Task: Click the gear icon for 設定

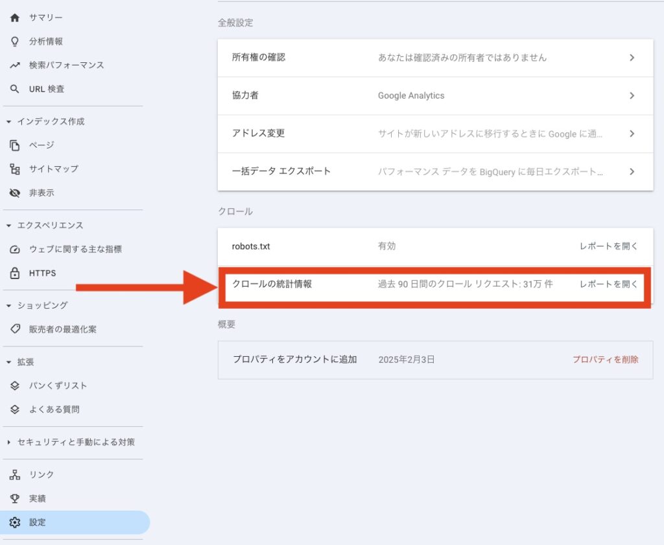Action: click(15, 522)
